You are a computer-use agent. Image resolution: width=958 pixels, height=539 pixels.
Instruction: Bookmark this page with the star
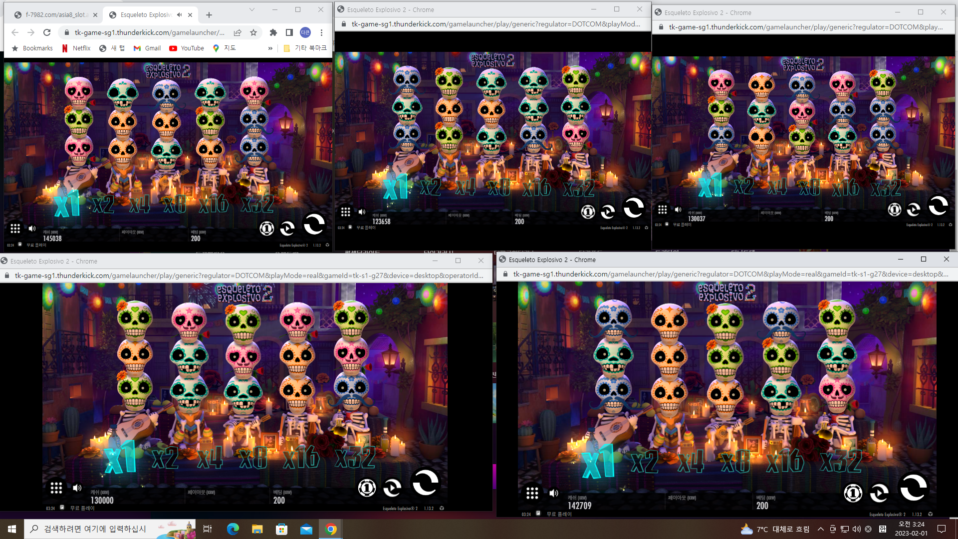pyautogui.click(x=253, y=32)
